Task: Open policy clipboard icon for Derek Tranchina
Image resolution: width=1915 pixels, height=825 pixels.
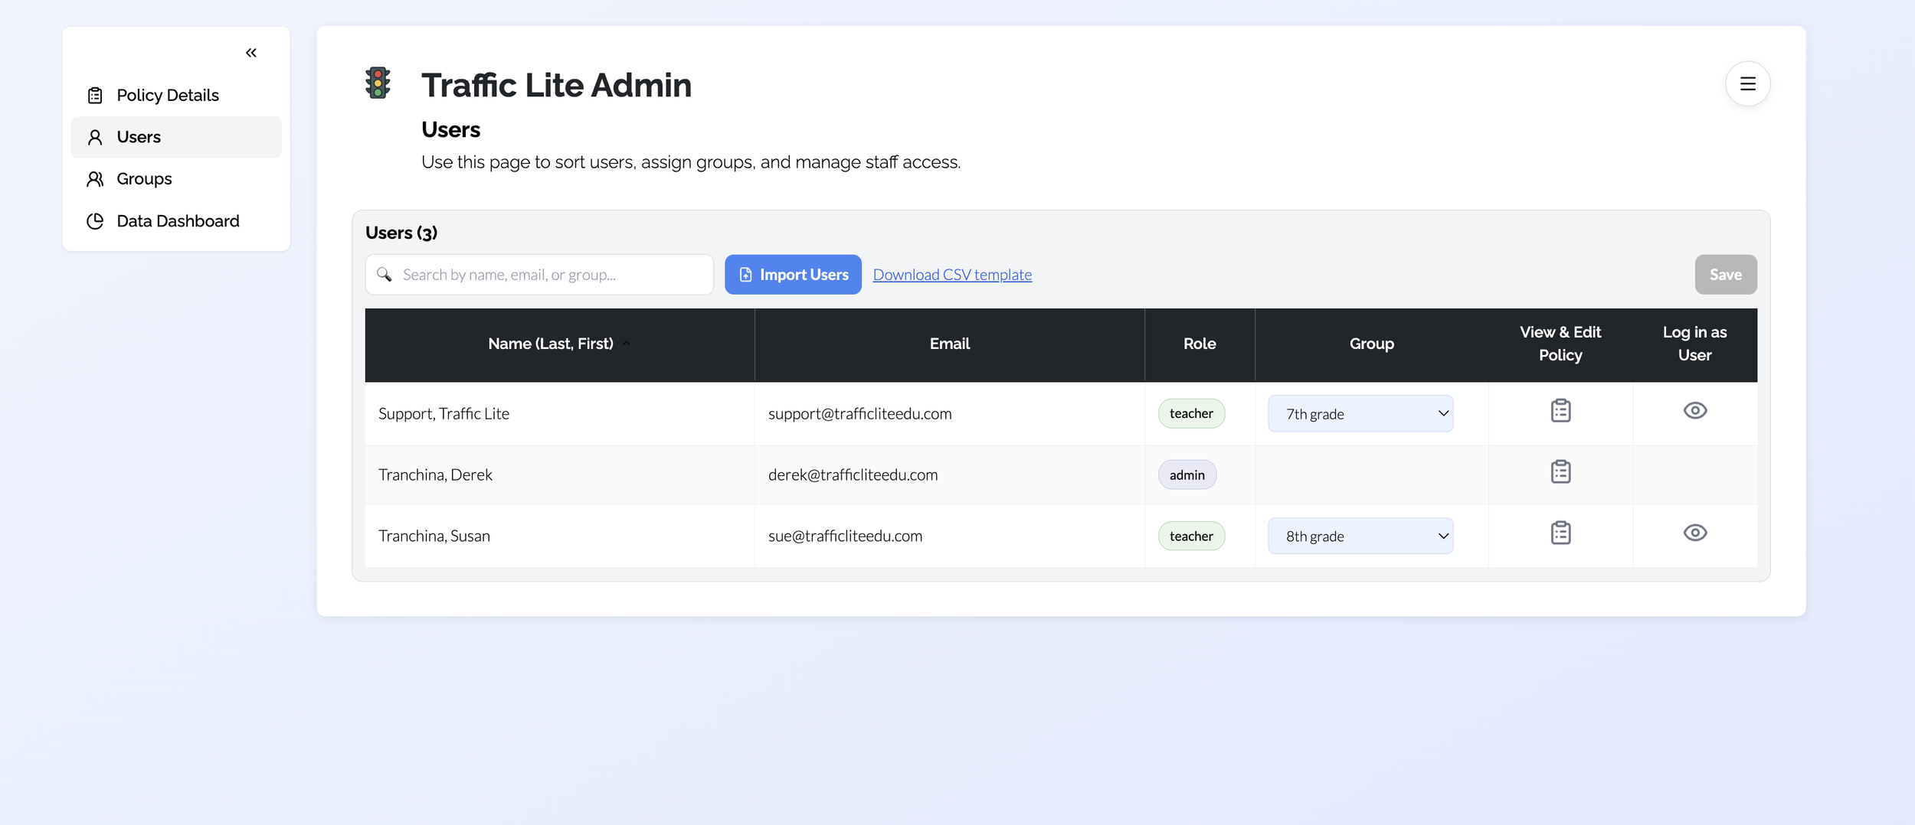Action: 1560,472
